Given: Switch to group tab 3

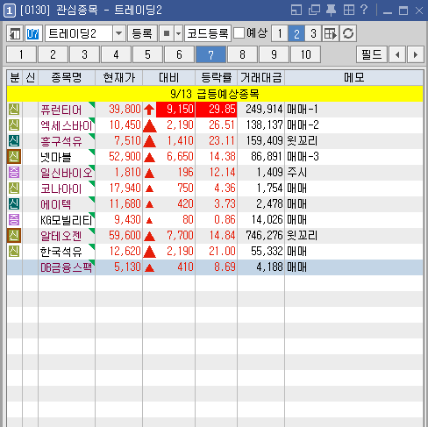Looking at the screenshot, I should click(x=84, y=54).
